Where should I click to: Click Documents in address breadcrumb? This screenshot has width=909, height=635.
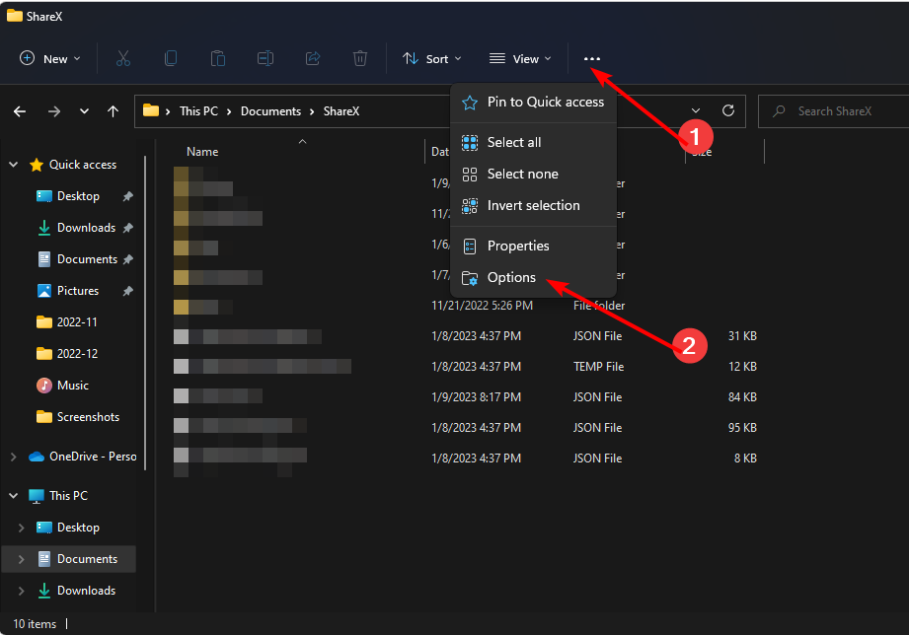tap(270, 111)
